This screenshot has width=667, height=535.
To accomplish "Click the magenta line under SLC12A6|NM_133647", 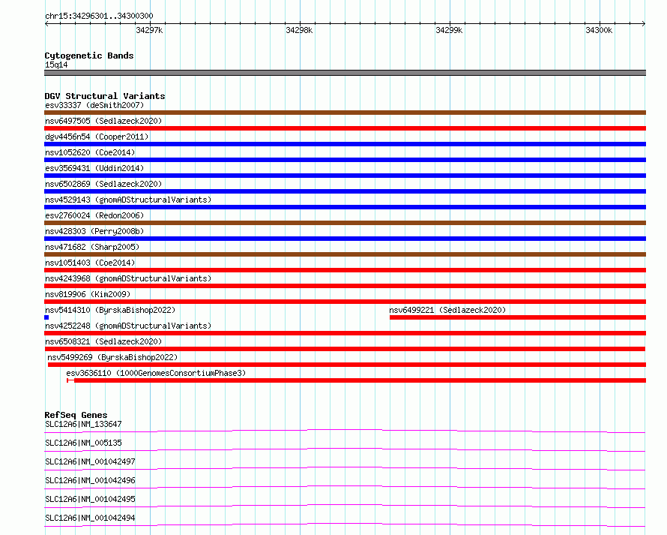I will pyautogui.click(x=345, y=431).
